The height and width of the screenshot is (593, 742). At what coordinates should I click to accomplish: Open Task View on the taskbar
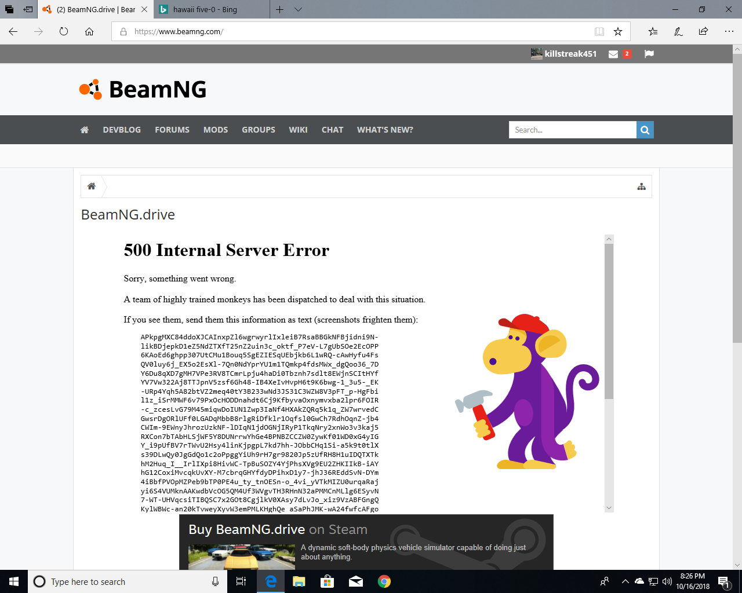(241, 581)
